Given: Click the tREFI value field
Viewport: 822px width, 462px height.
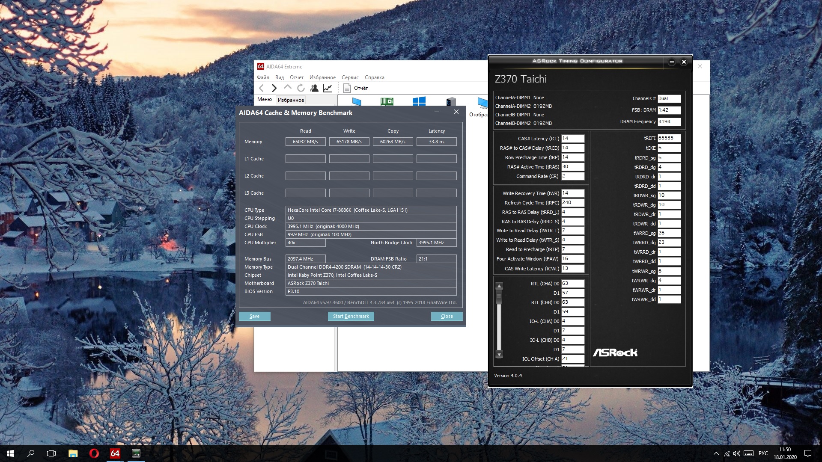Looking at the screenshot, I should [x=669, y=138].
